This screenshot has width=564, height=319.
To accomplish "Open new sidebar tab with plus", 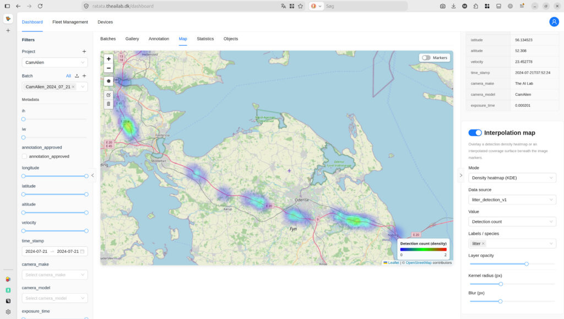I will coord(8,30).
